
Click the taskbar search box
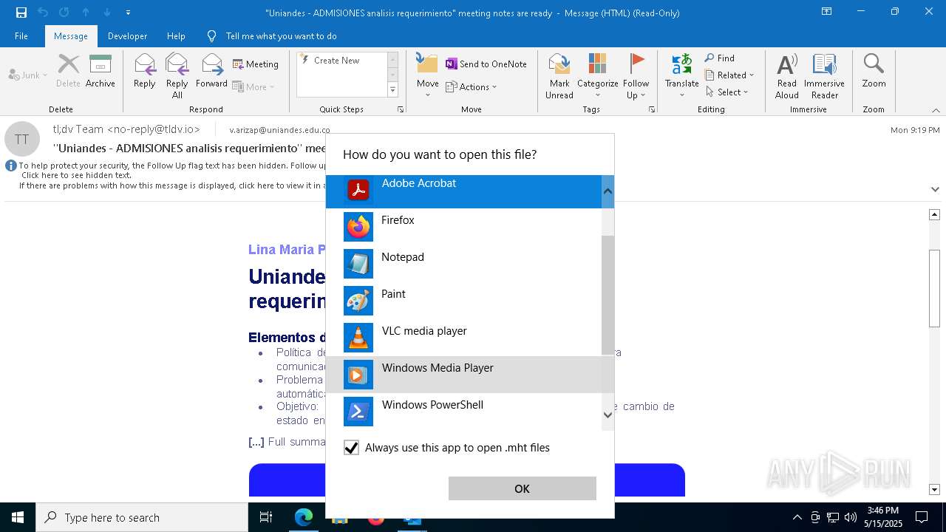click(x=142, y=517)
